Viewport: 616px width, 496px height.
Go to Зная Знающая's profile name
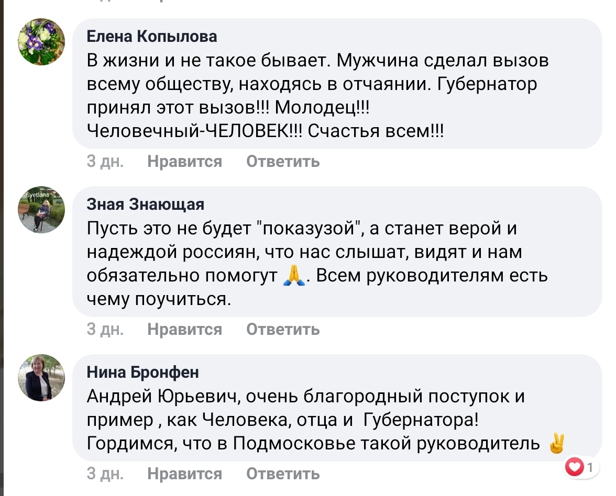[x=145, y=204]
